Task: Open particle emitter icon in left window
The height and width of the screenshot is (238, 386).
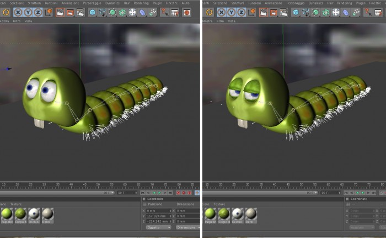Action: point(153,12)
